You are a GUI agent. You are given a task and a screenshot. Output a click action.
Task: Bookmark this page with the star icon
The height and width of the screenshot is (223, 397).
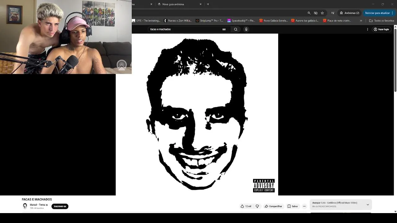323,13
